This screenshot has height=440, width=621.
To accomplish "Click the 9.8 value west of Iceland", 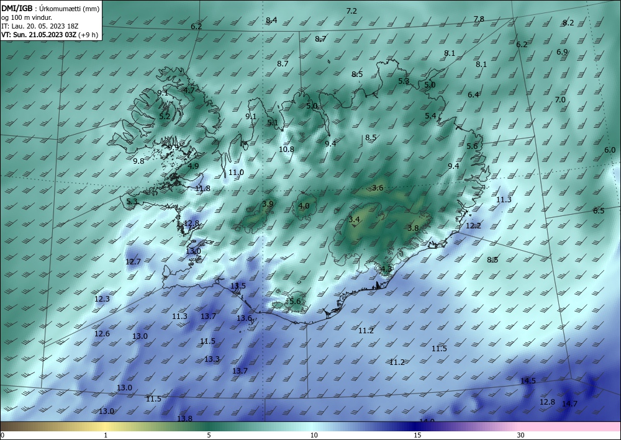I will (138, 161).
